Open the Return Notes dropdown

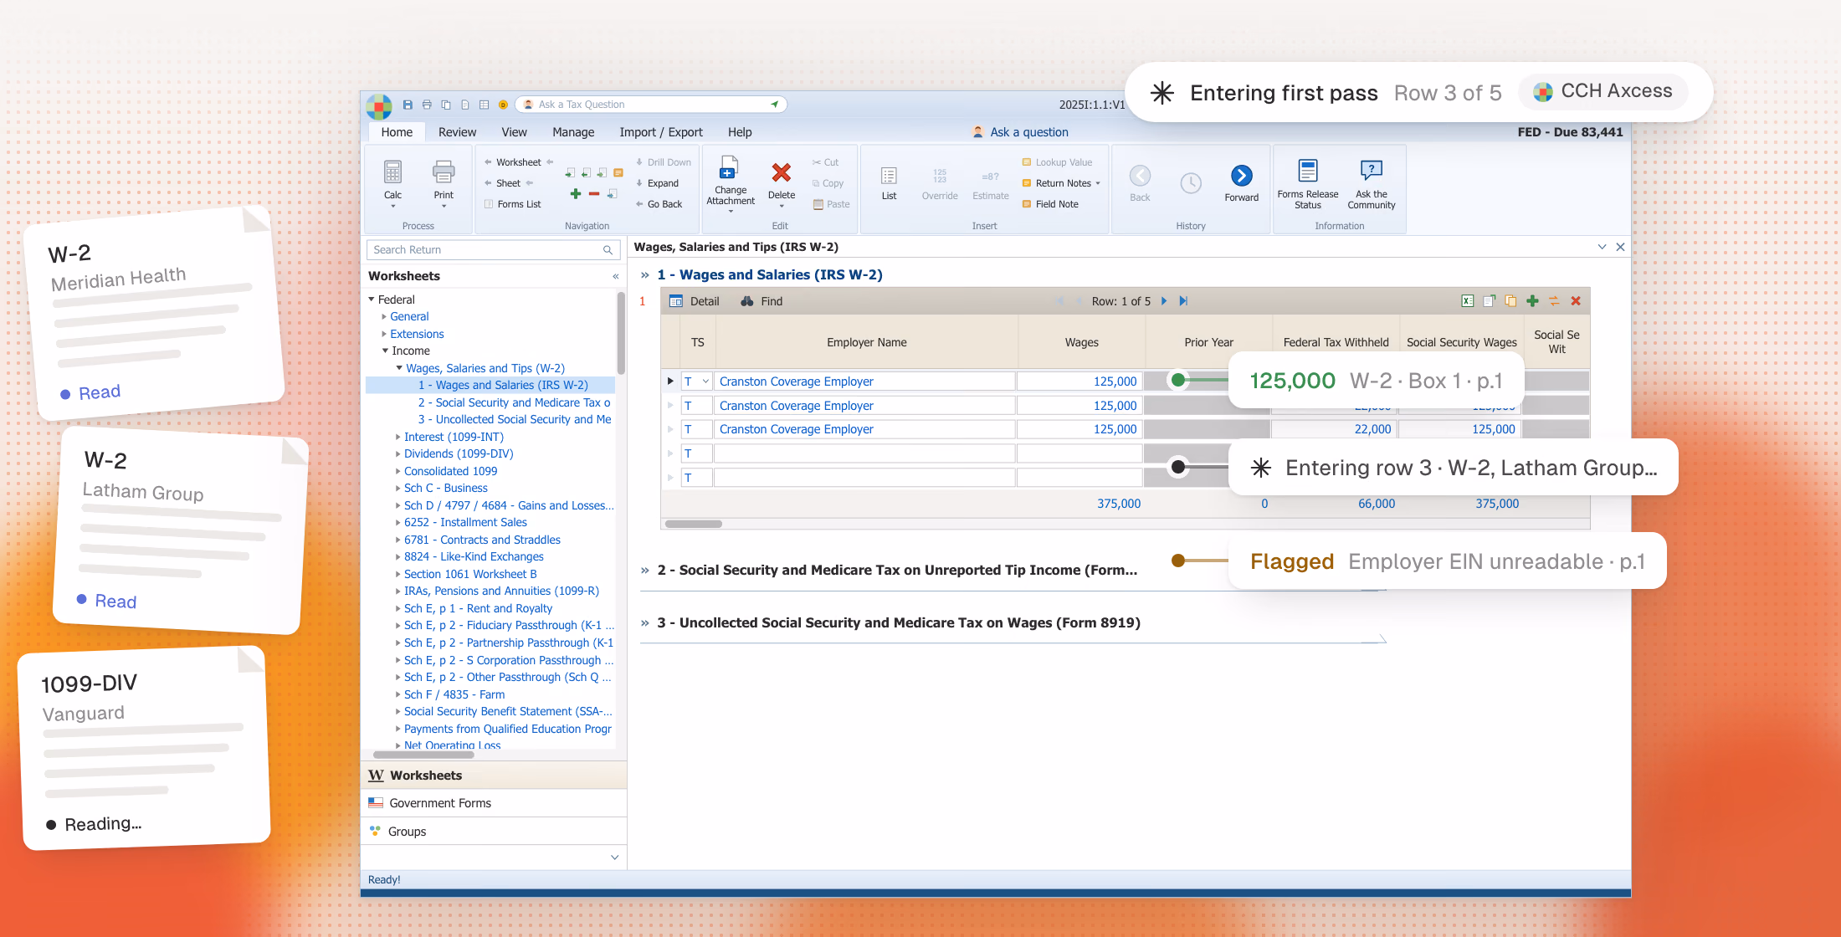[1098, 183]
